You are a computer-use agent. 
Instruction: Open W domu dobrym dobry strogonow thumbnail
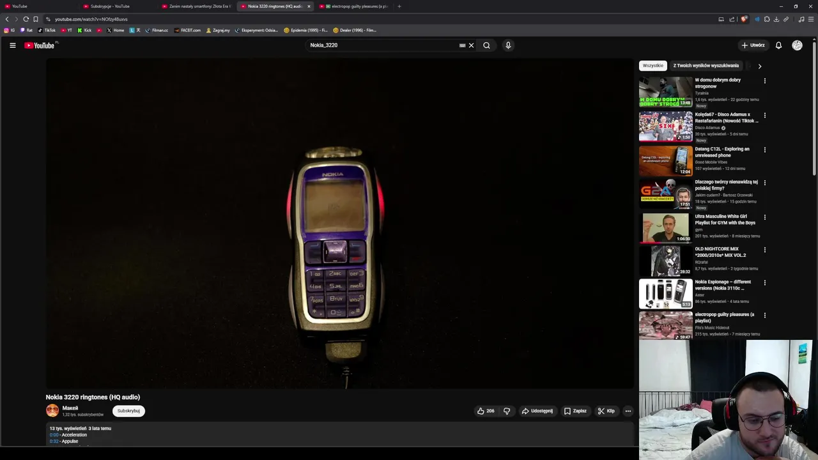(x=665, y=92)
